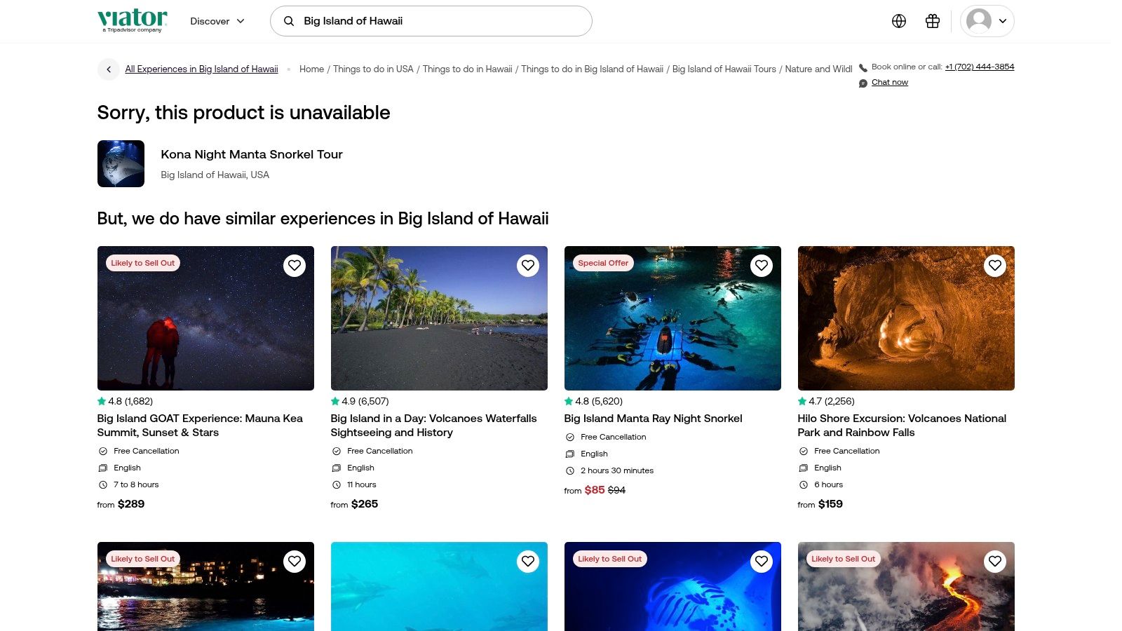Image resolution: width=1122 pixels, height=631 pixels.
Task: Click the Viator logo
Action: (x=133, y=20)
